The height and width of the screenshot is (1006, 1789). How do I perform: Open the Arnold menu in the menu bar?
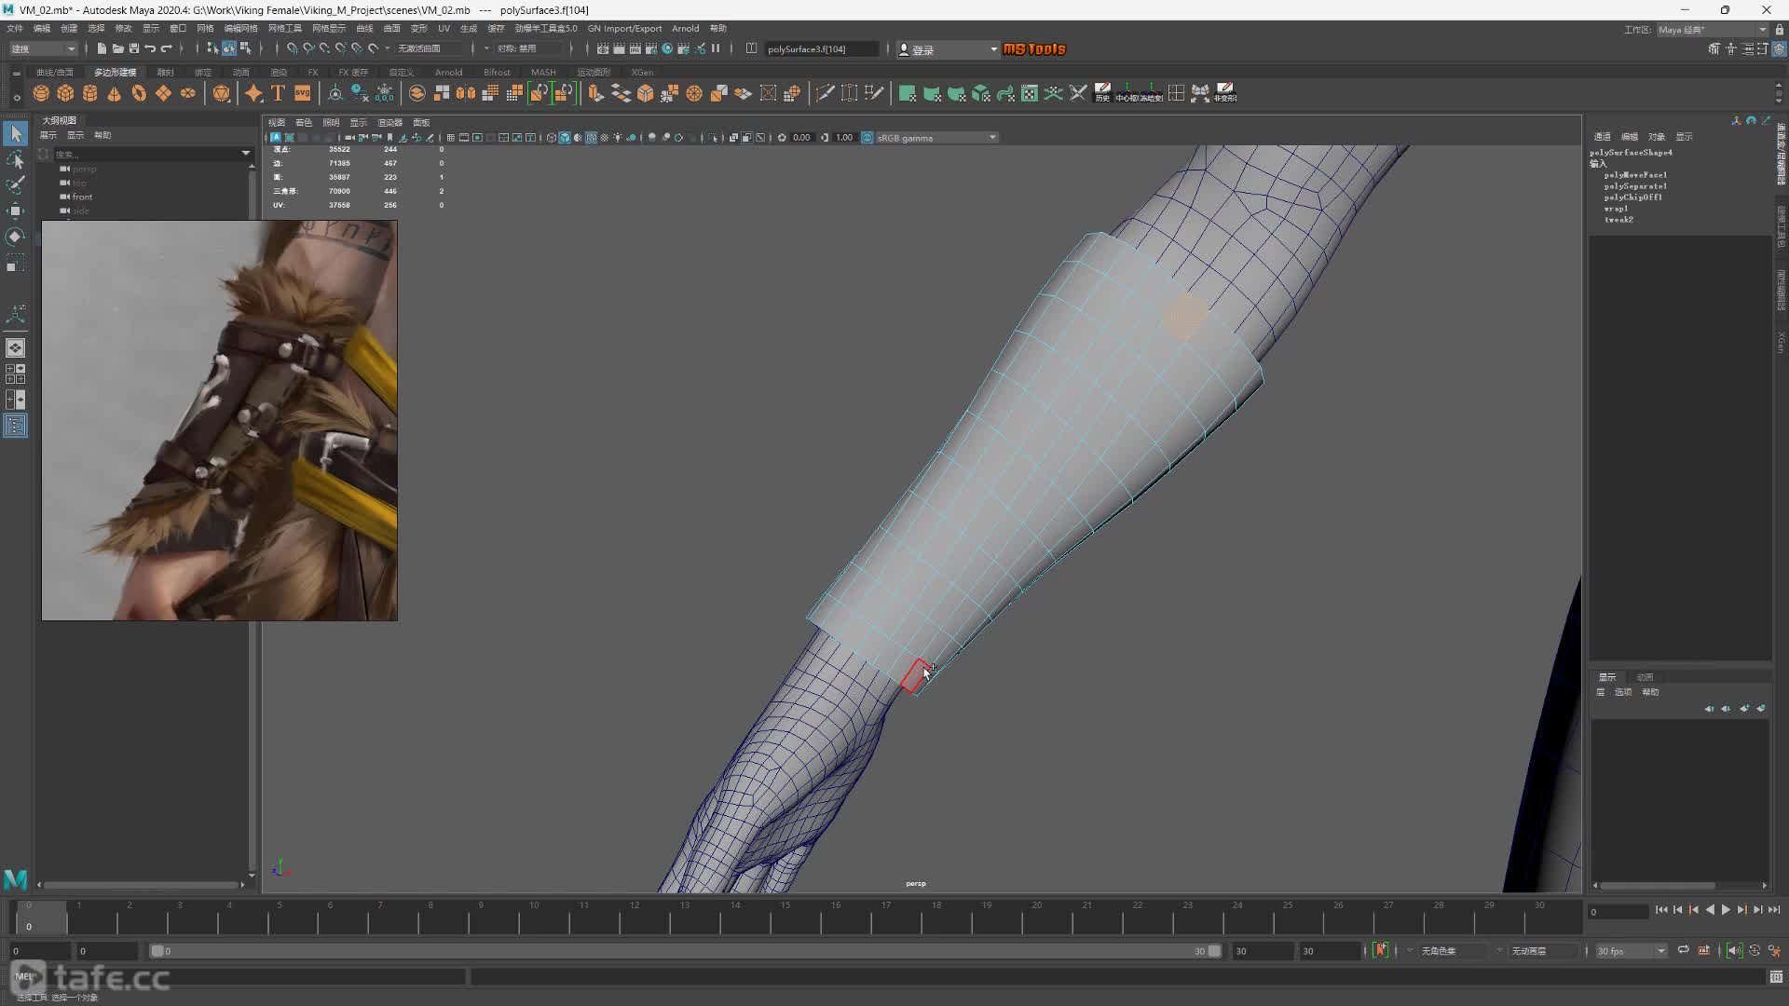[685, 28]
